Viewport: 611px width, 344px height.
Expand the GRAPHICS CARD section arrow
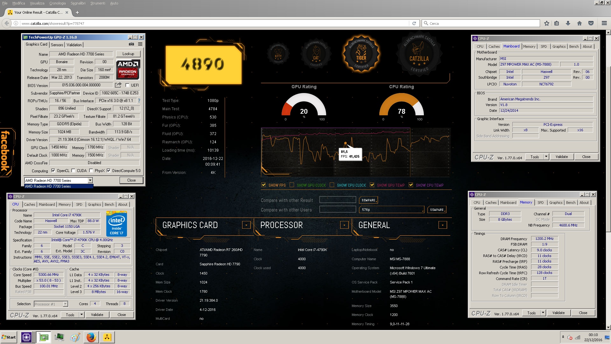click(246, 225)
